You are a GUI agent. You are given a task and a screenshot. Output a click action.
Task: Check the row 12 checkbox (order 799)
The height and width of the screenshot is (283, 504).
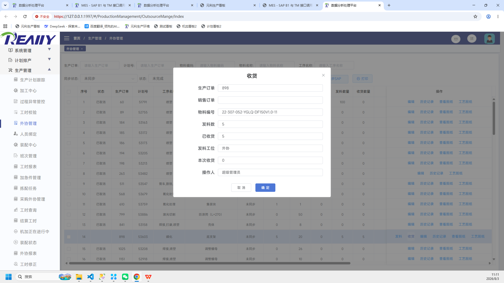[x=69, y=215]
